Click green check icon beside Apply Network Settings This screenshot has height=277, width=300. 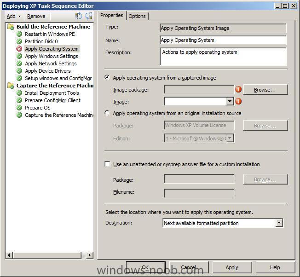(x=19, y=63)
